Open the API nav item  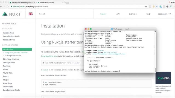(x=118, y=14)
